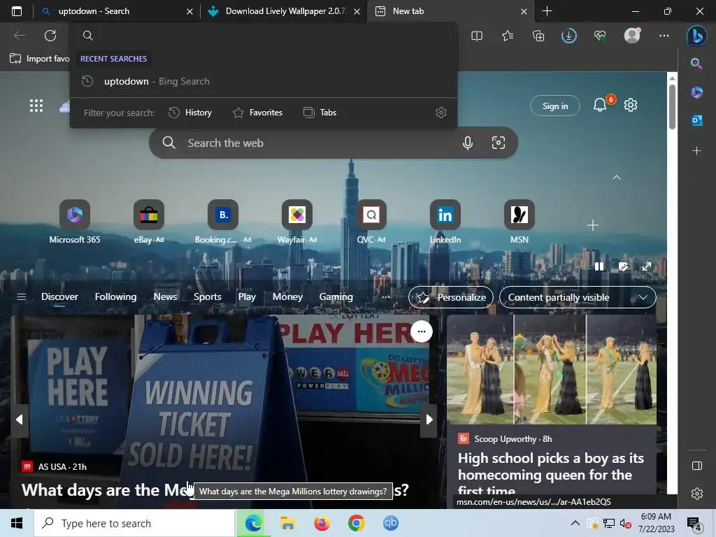Filter search by Favorites

[x=257, y=113]
